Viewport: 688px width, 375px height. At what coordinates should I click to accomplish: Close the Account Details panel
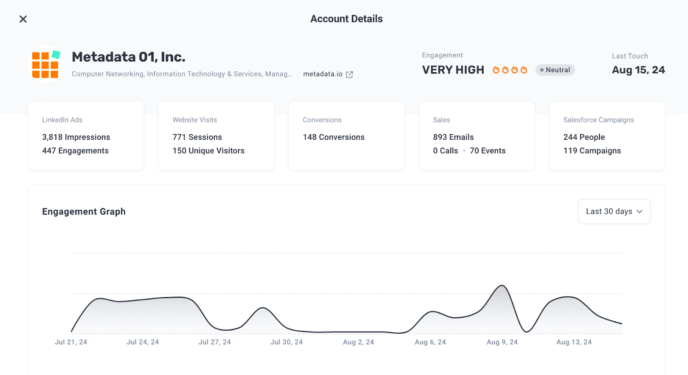pos(23,19)
